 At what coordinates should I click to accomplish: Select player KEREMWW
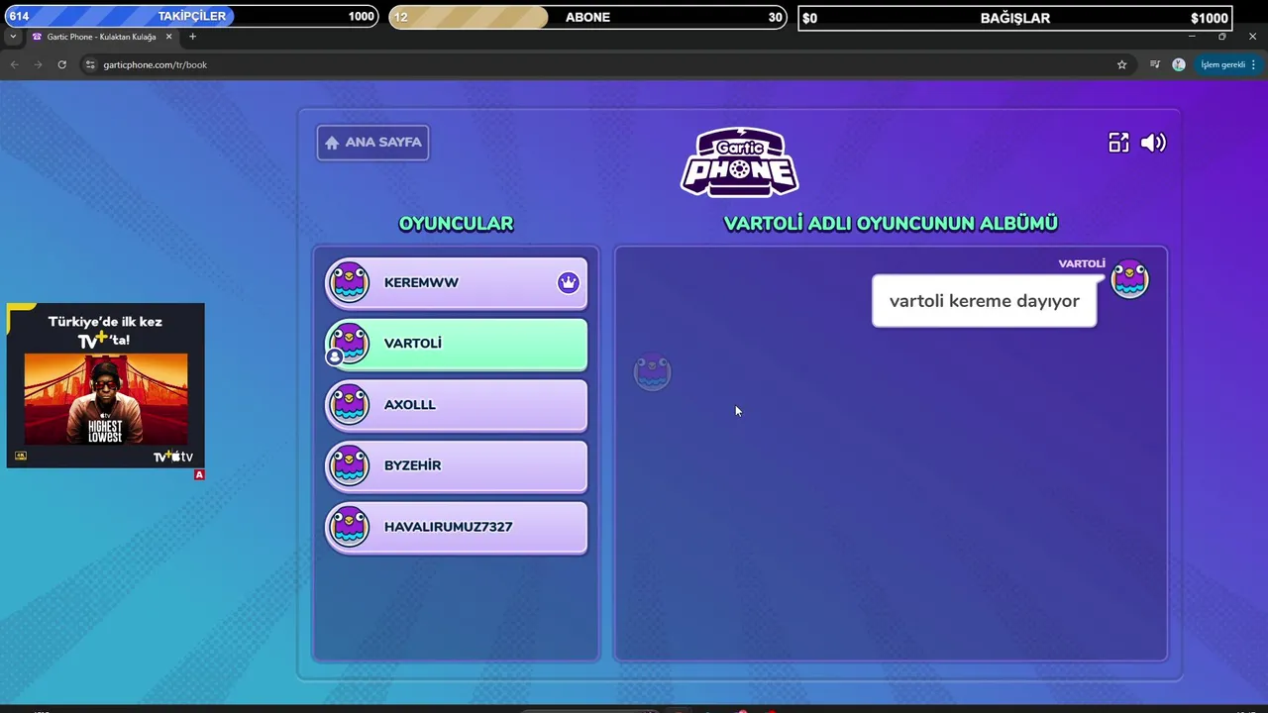[457, 283]
